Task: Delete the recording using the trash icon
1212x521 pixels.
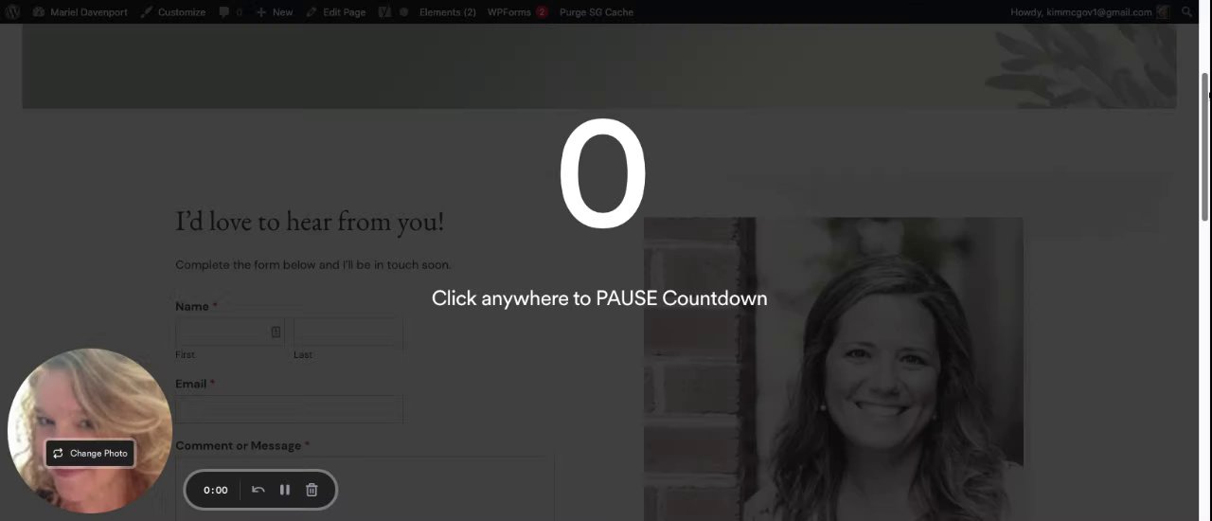Action: (x=312, y=490)
